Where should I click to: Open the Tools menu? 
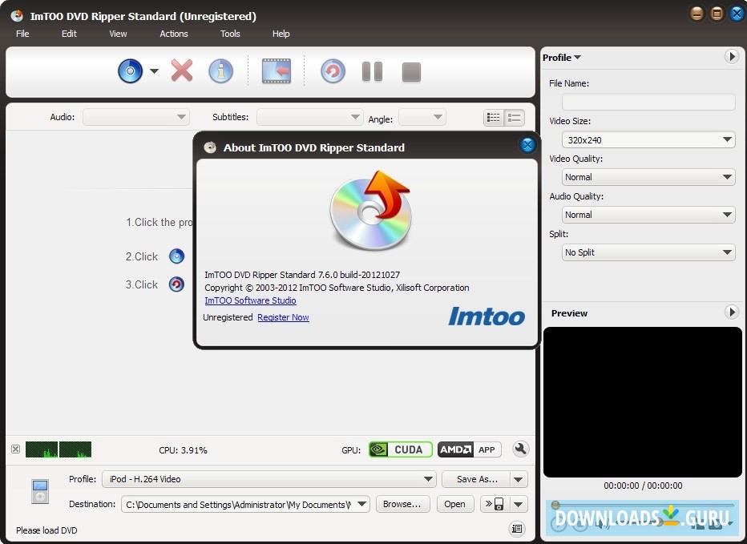[230, 34]
